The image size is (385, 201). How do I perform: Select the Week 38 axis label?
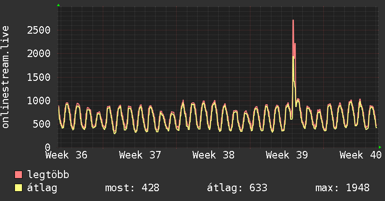pos(214,155)
